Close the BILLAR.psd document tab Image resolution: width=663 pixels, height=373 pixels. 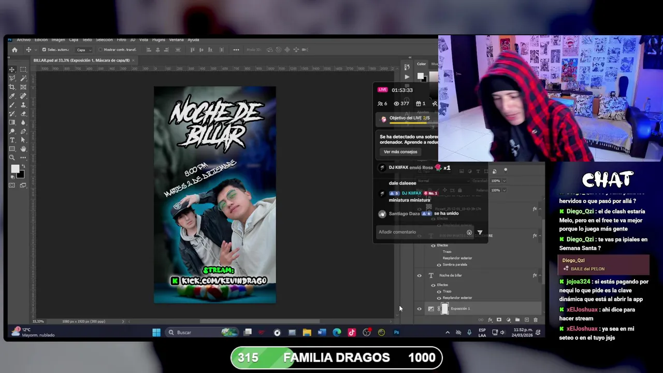(133, 60)
